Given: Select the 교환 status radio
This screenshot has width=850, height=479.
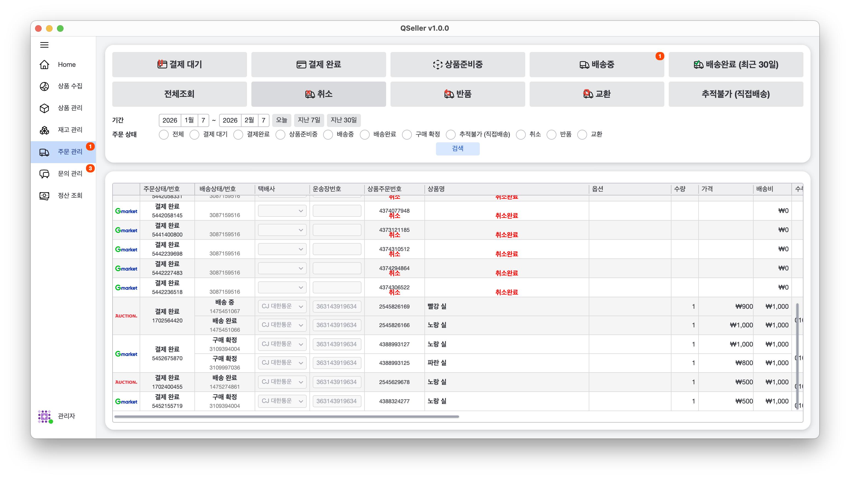Looking at the screenshot, I should pos(582,135).
